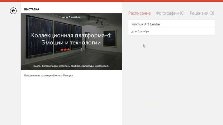The height and width of the screenshot is (125, 223).
Task: Click the description Избранное из коллекции Виктора Пинчука
Action: (48, 76)
